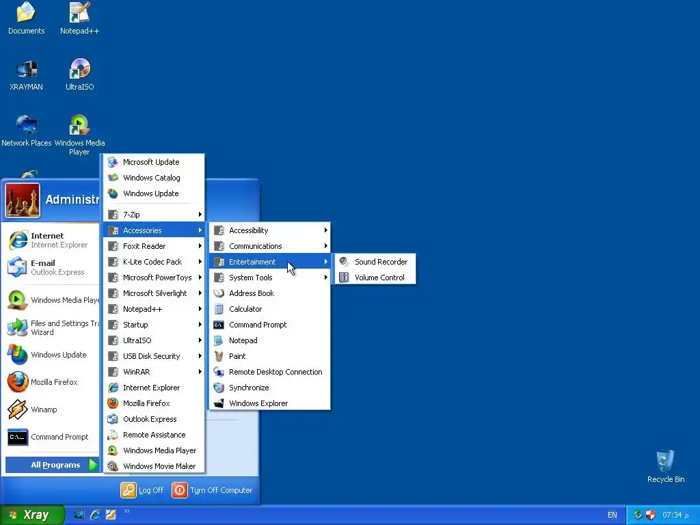Launch Winamp from Start menu
Image resolution: width=700 pixels, height=525 pixels.
pyautogui.click(x=52, y=409)
